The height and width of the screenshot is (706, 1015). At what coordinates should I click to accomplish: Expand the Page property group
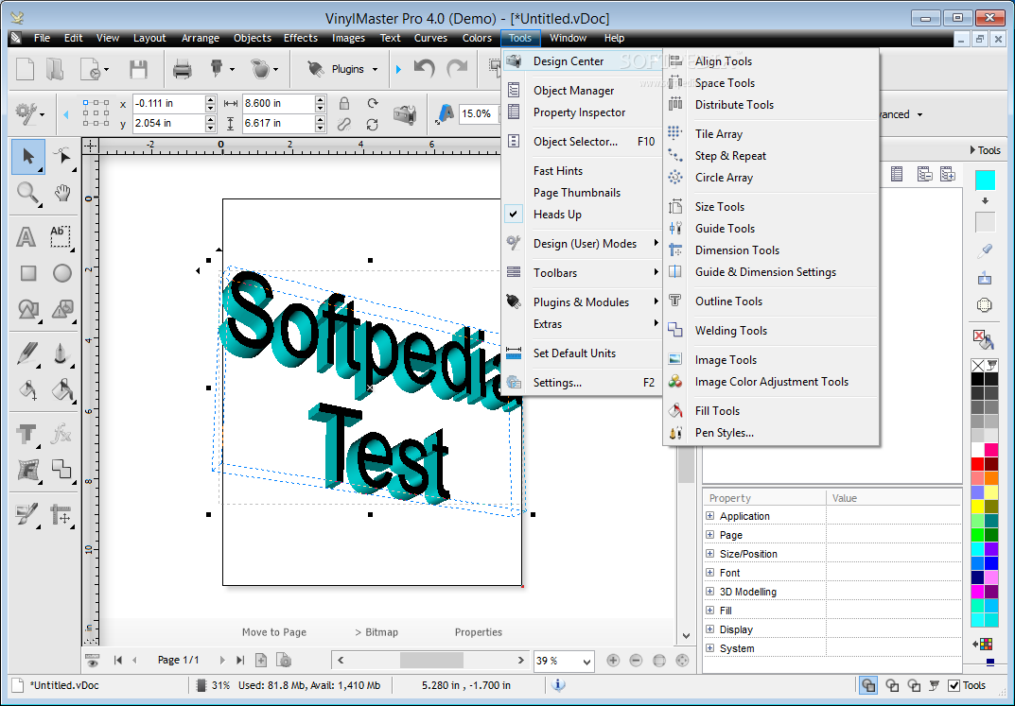tap(709, 535)
